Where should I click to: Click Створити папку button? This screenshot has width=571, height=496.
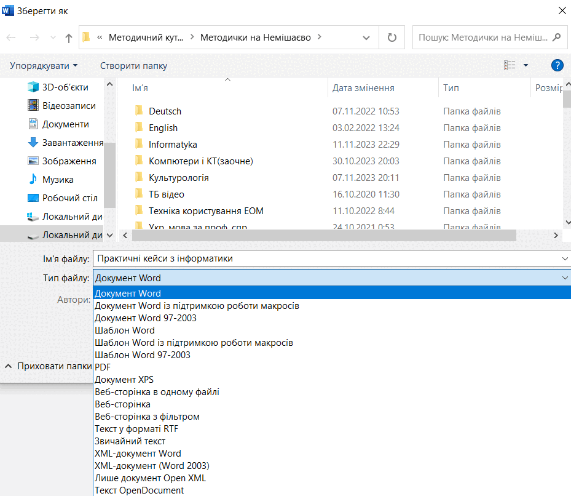[x=133, y=66]
